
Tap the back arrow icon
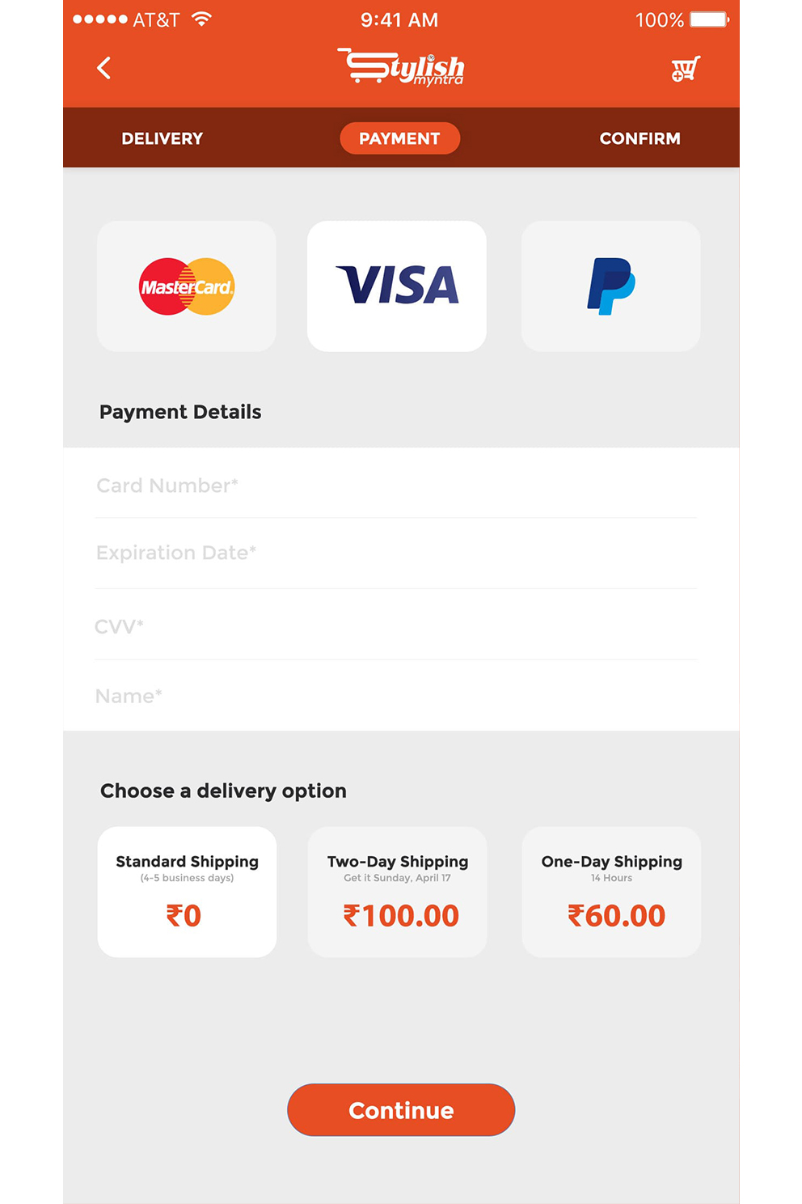(103, 68)
